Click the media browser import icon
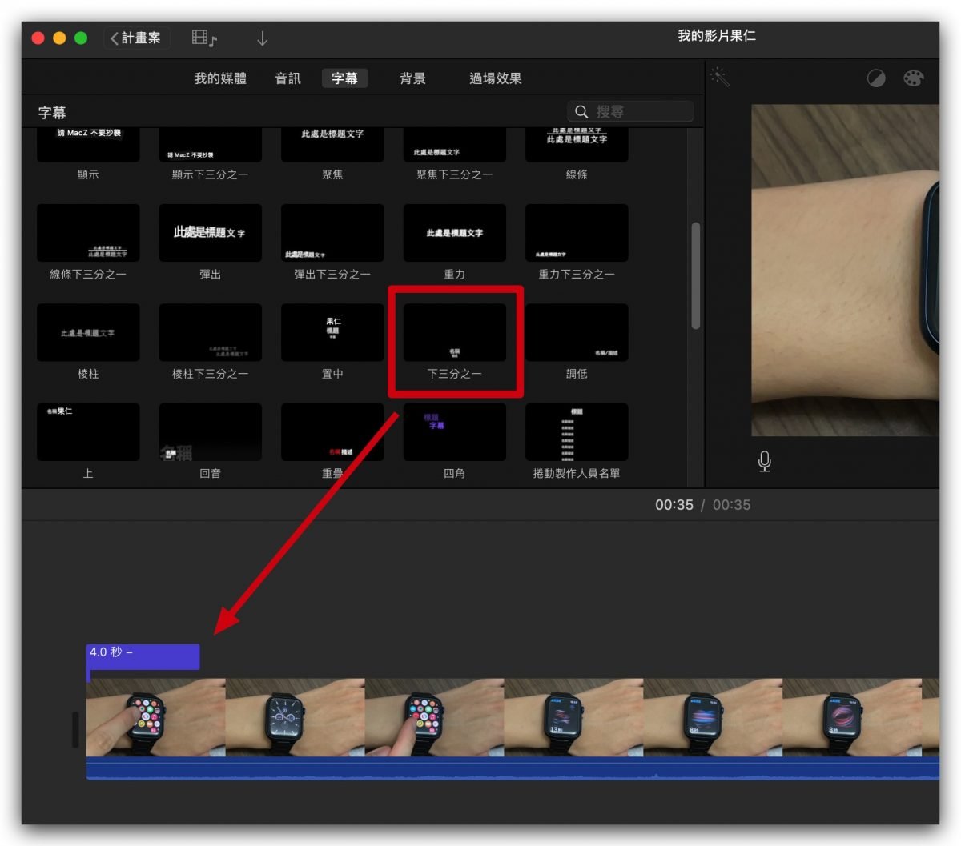The width and height of the screenshot is (961, 846). (x=204, y=38)
